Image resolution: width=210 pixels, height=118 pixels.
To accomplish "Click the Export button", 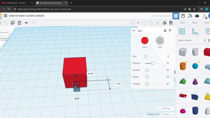I will 195,23.
